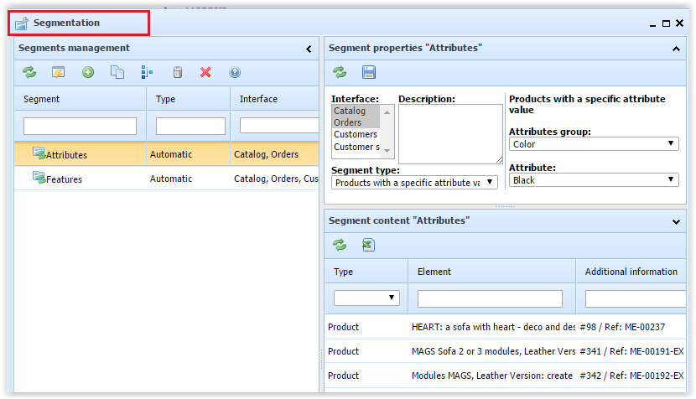
Task: Click the green add segment icon
Action: pyautogui.click(x=88, y=73)
